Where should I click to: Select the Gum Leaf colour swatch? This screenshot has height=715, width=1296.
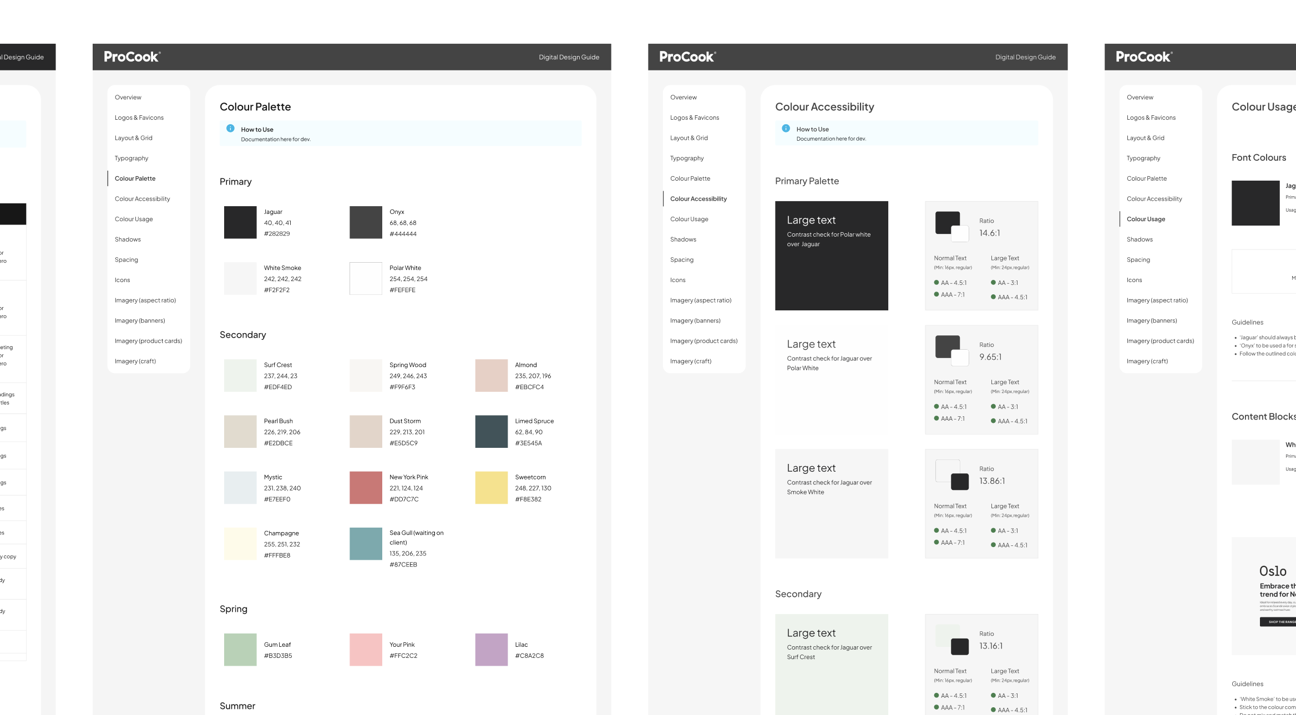240,650
